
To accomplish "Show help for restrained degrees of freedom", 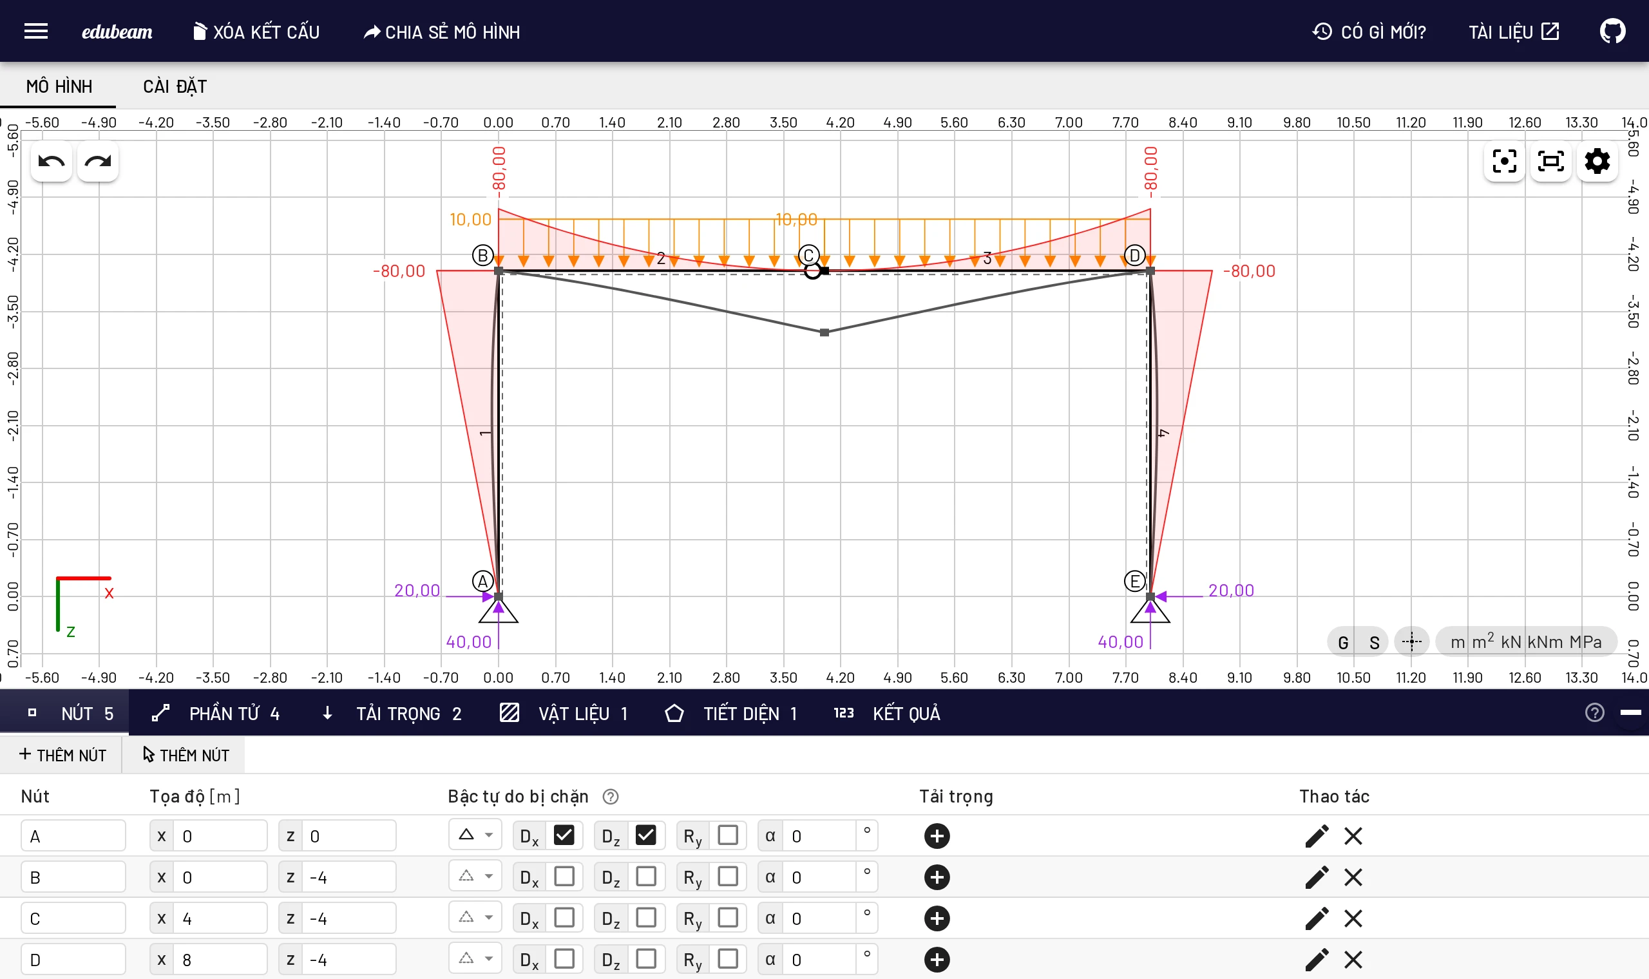I will [611, 797].
